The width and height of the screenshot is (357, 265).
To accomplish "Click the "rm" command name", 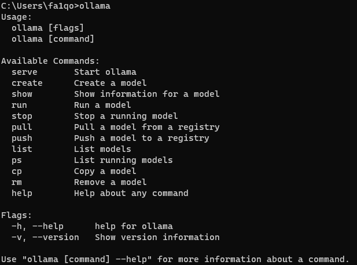I will [17, 182].
